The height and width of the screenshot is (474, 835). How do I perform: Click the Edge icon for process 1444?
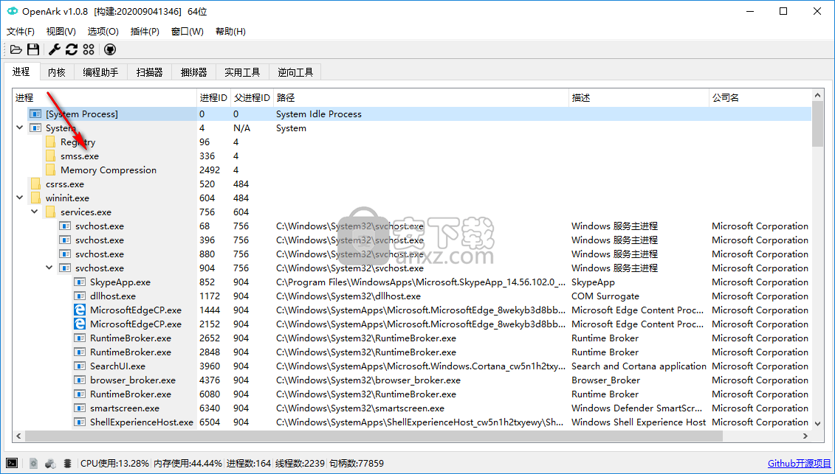pos(79,310)
